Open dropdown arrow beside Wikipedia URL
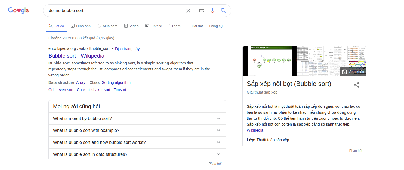The width and height of the screenshot is (404, 170). point(113,49)
